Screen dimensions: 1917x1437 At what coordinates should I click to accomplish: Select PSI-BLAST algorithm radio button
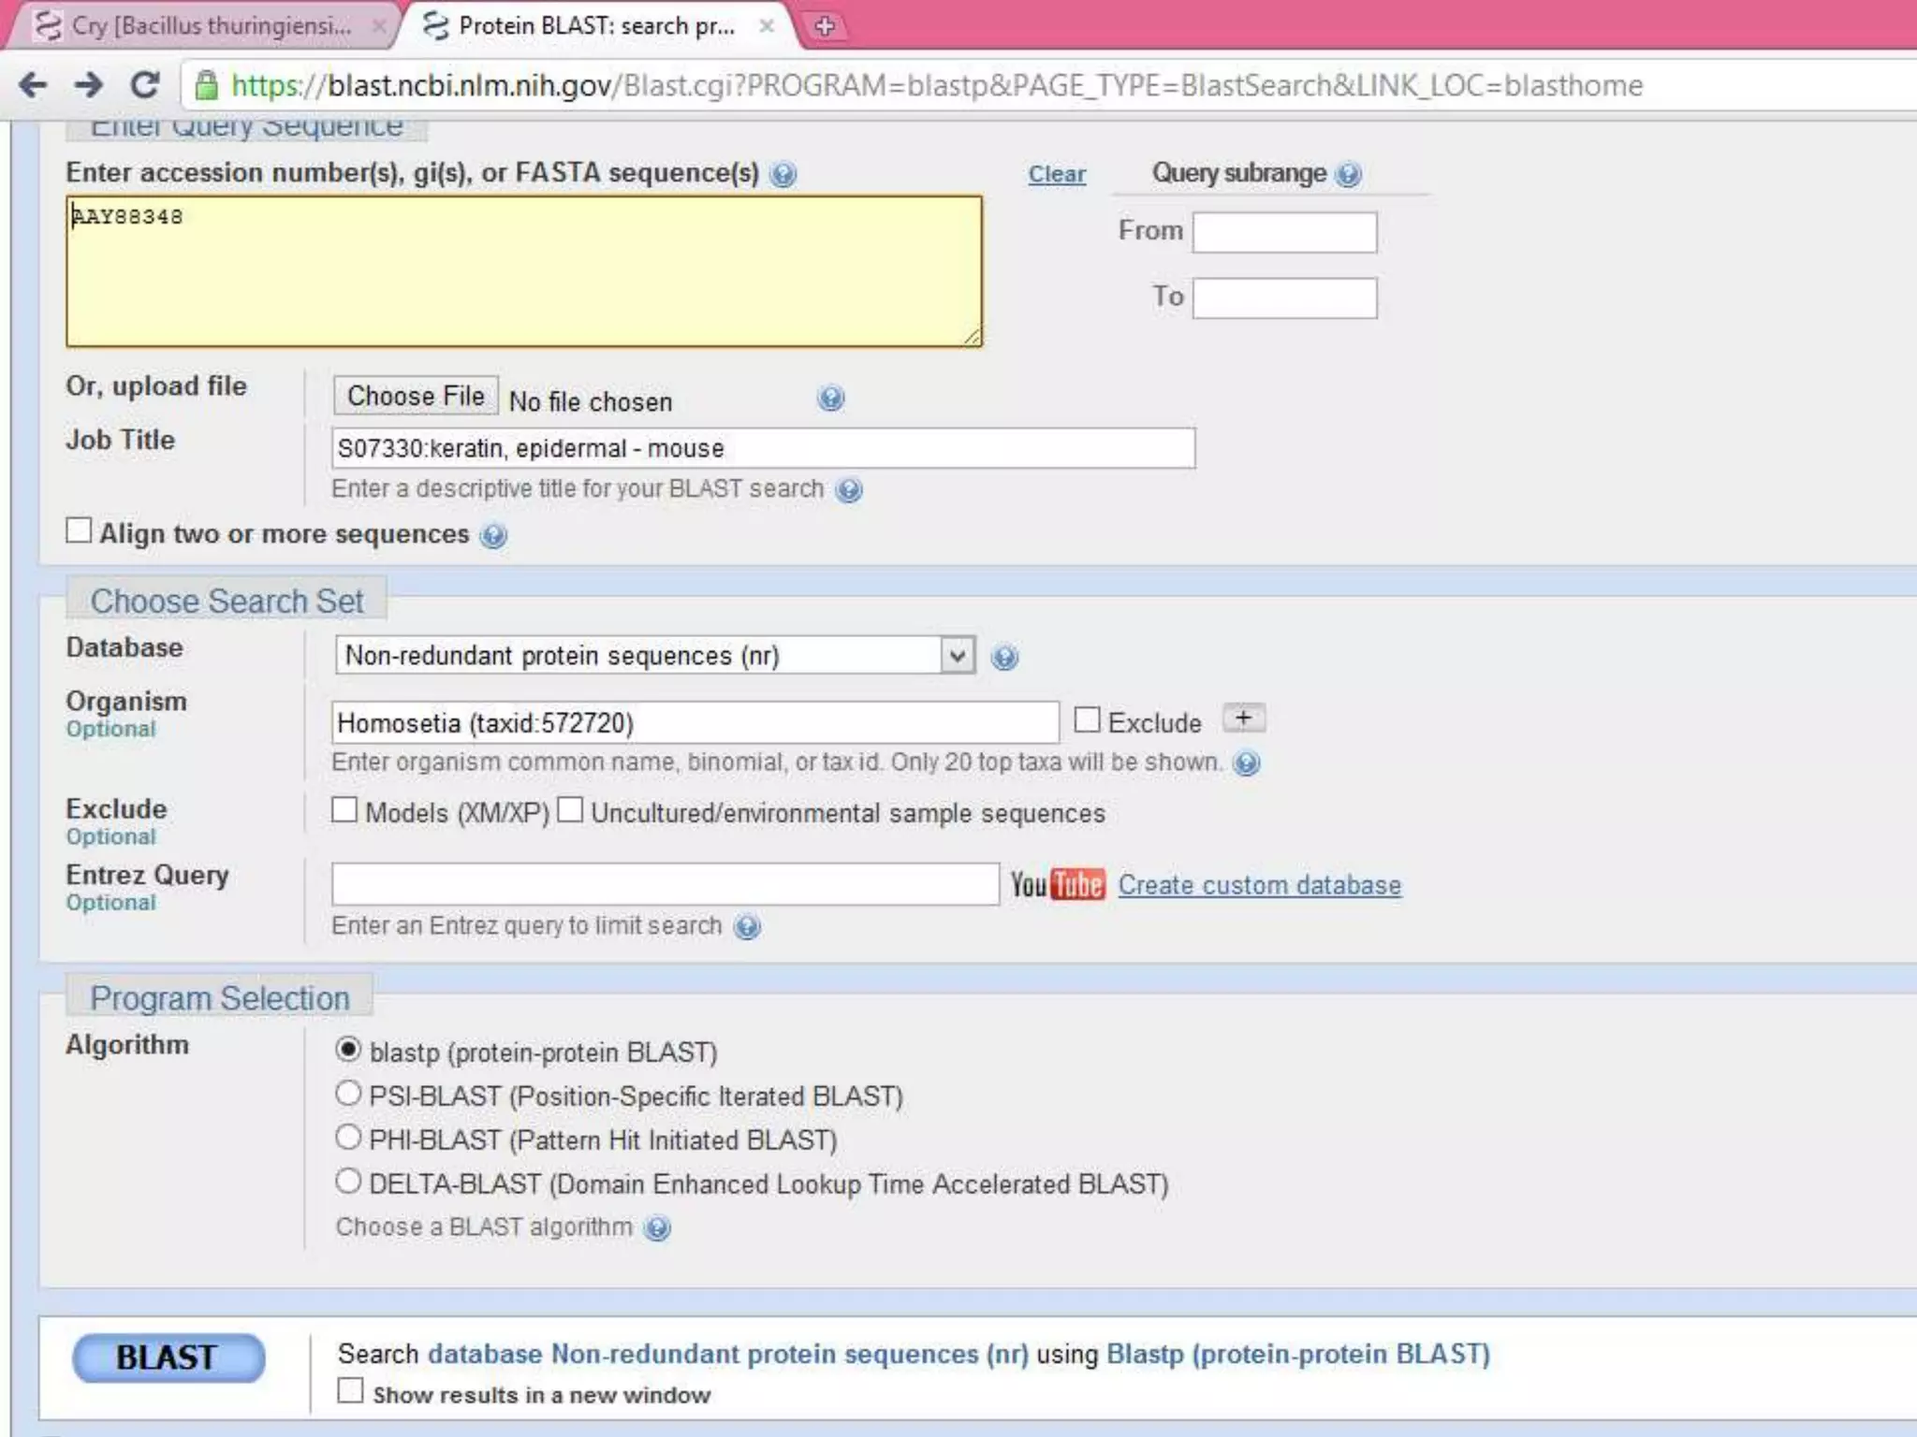[348, 1094]
